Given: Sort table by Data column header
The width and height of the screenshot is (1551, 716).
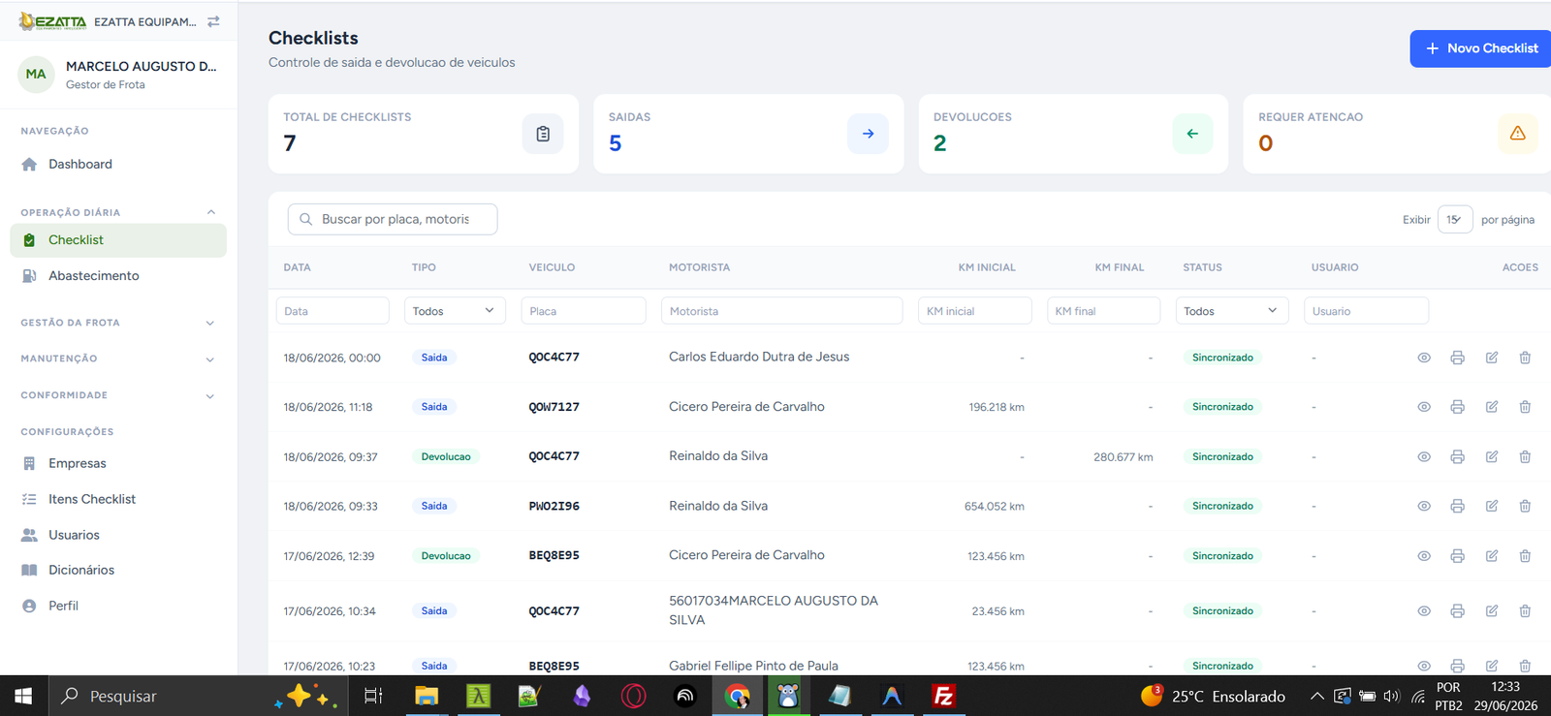Looking at the screenshot, I should tap(297, 267).
